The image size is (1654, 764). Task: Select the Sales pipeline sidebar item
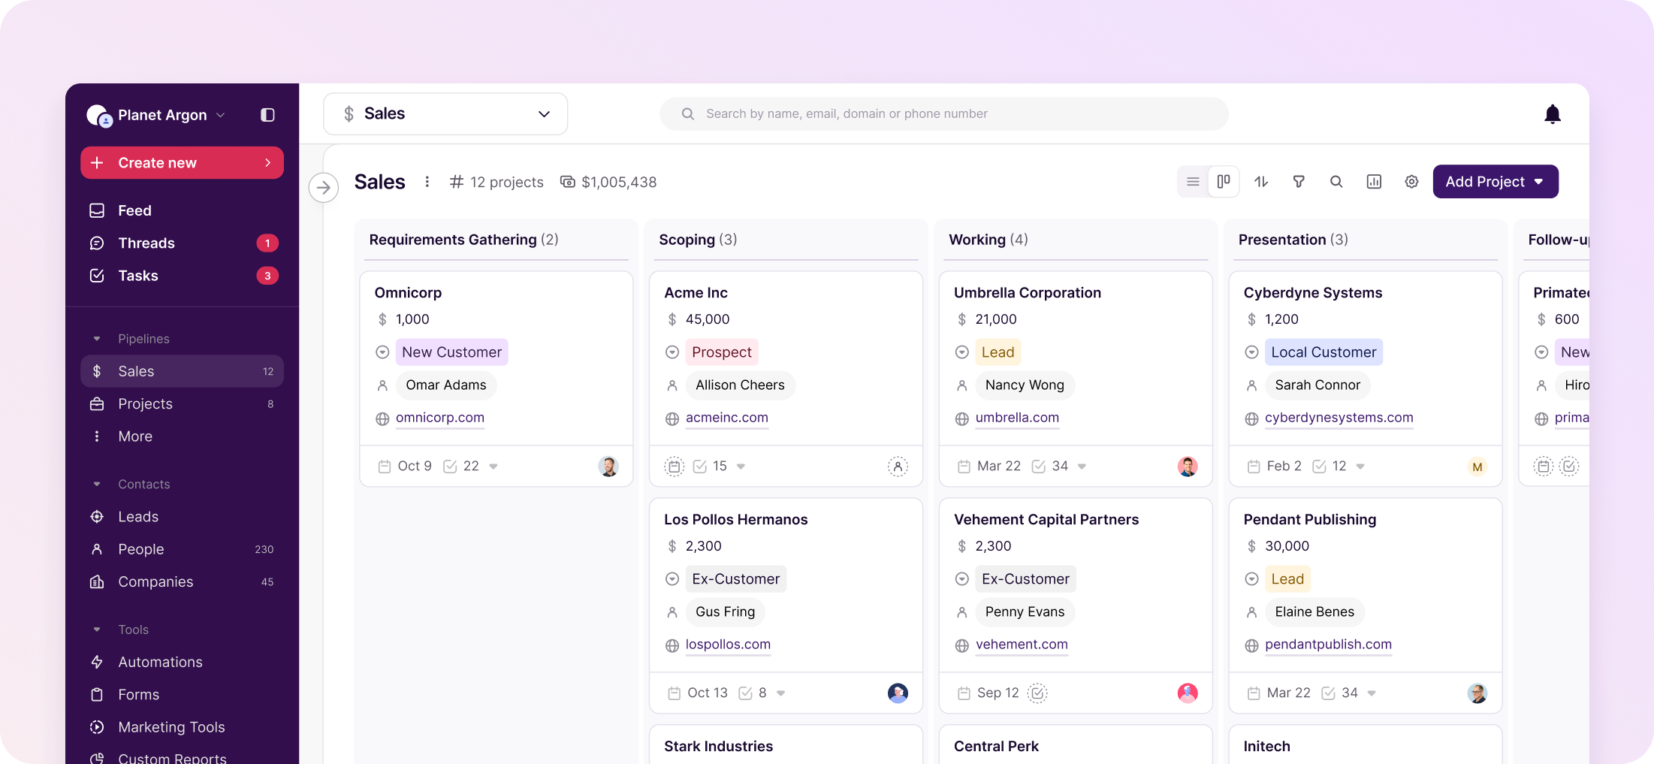[182, 371]
